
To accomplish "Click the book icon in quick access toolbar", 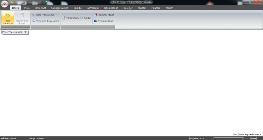I will [x=24, y=2].
